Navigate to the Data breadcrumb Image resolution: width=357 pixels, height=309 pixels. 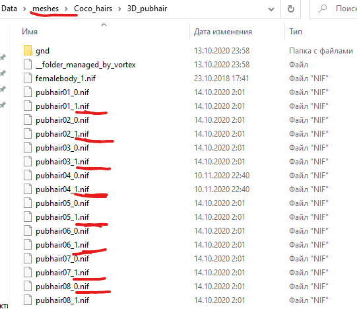(9, 9)
